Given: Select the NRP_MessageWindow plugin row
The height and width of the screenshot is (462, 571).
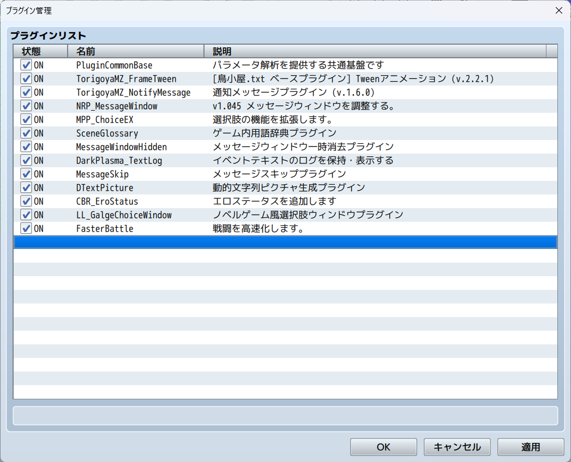Looking at the screenshot, I should (x=116, y=106).
